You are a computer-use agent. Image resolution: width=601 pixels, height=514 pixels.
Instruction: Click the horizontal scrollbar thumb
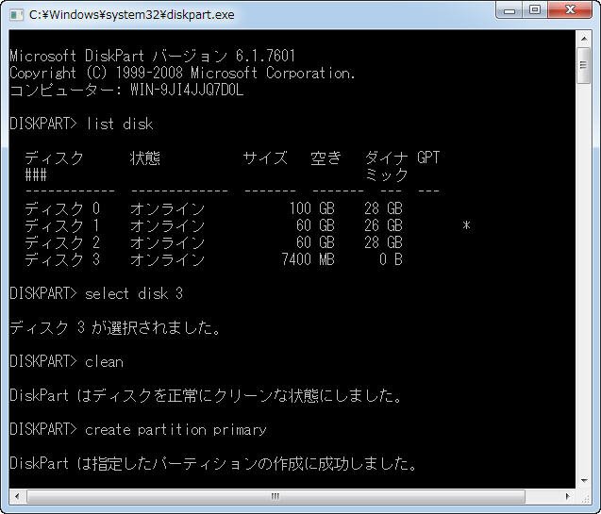click(275, 496)
